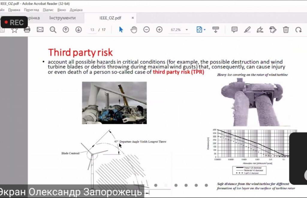Activate the hand pan tool
This screenshot has width=307, height=198.
pyautogui.click(x=134, y=30)
